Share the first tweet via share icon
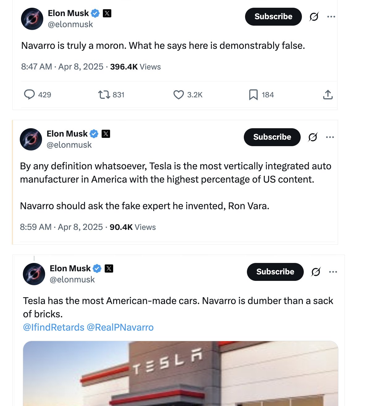The image size is (377, 406). point(328,95)
